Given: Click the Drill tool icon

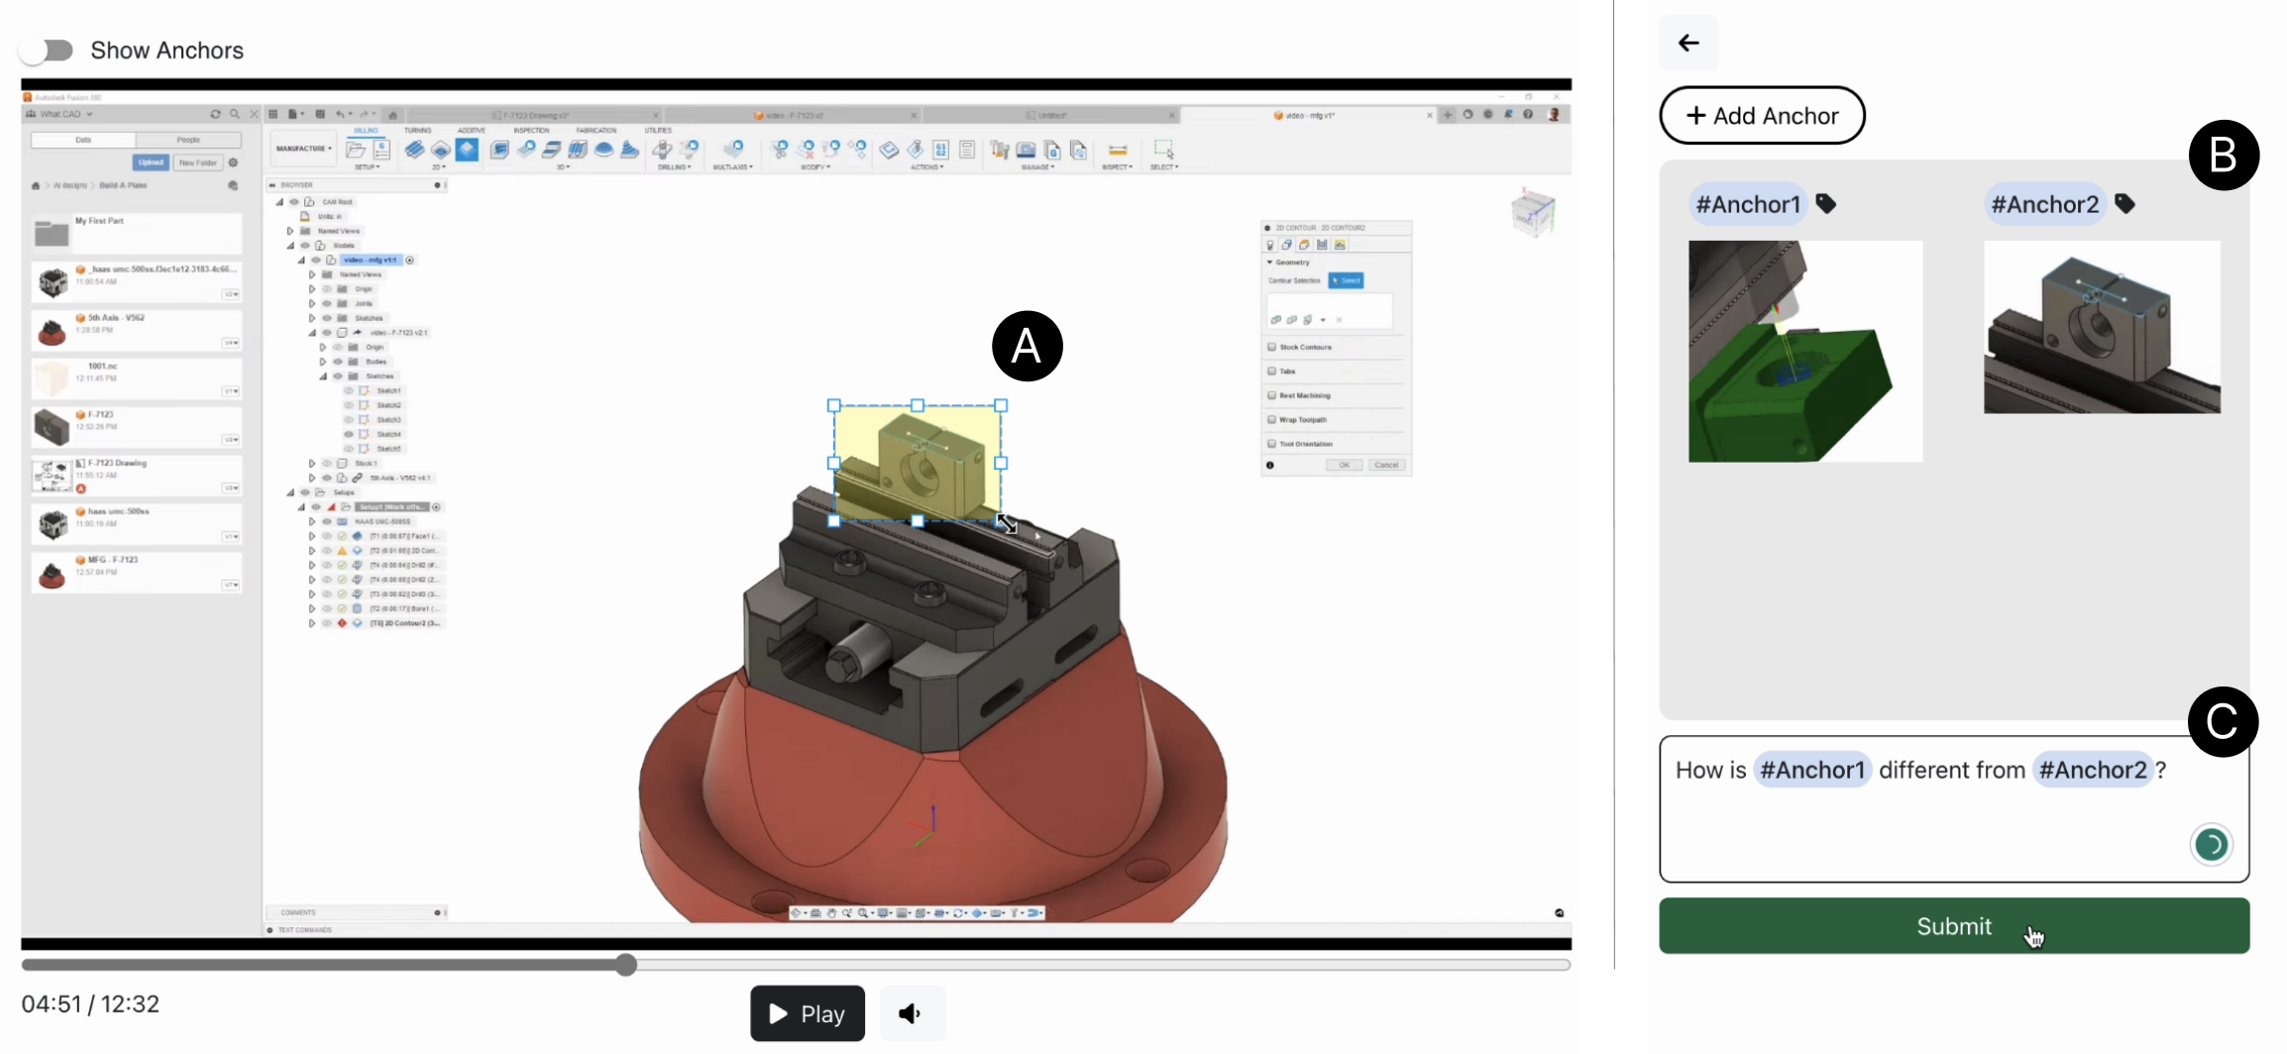Looking at the screenshot, I should (663, 150).
